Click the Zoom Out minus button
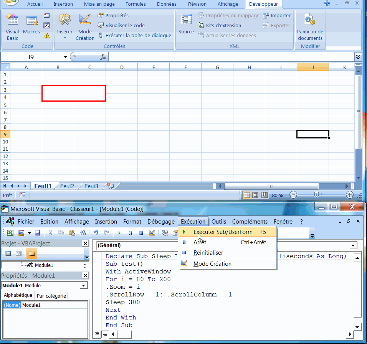This screenshot has height=344, width=367. point(293,195)
